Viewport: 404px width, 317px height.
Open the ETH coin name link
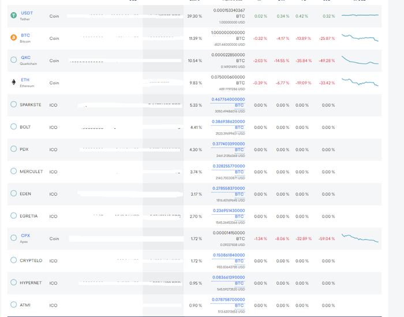(x=25, y=80)
